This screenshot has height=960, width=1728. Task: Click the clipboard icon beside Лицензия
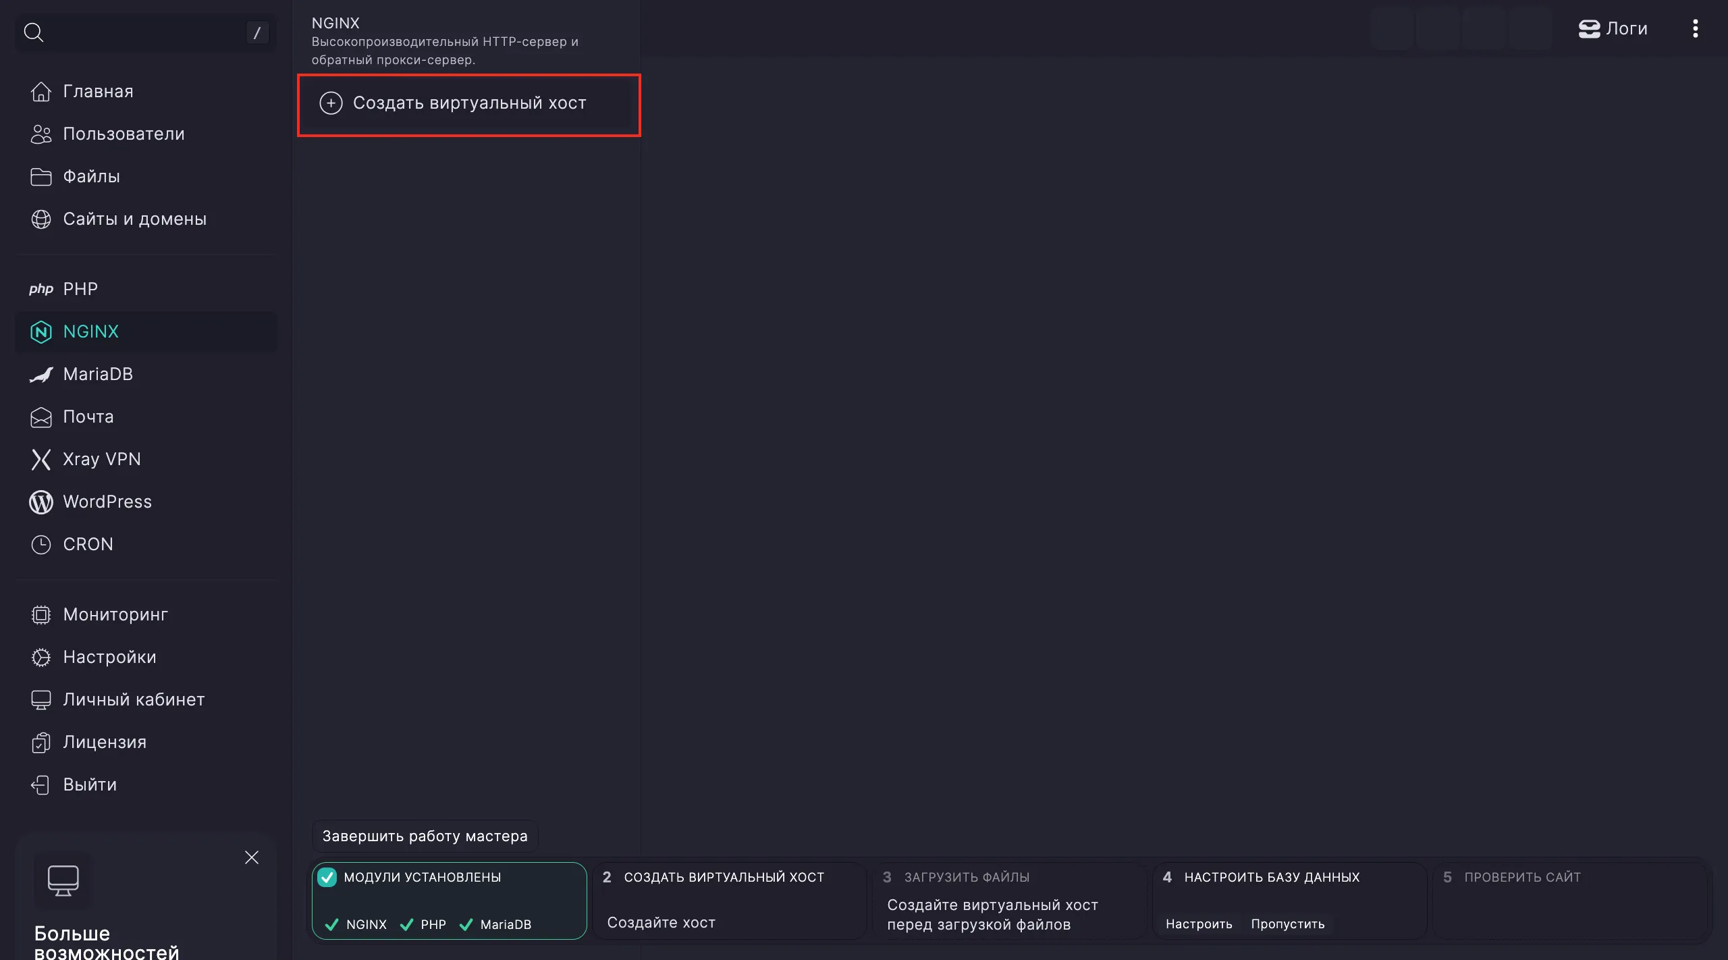click(40, 742)
